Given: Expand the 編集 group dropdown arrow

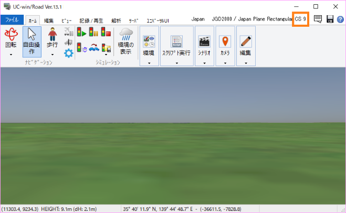Looking at the screenshot, I should point(246,63).
